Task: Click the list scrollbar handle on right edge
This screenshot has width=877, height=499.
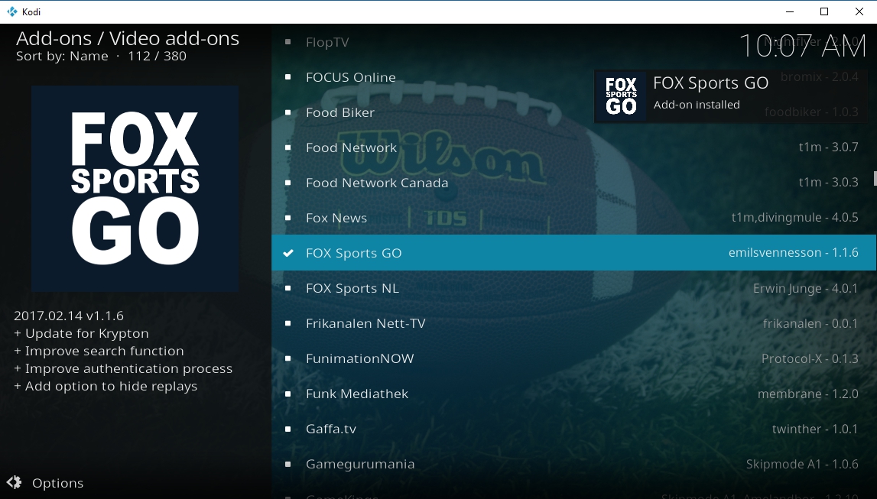Action: tap(875, 178)
